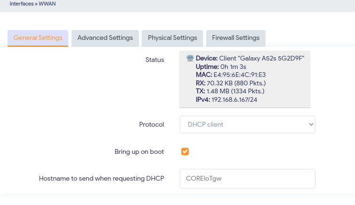Click the Interfaces breadcrumb link
This screenshot has height=205, width=355.
tap(21, 4)
